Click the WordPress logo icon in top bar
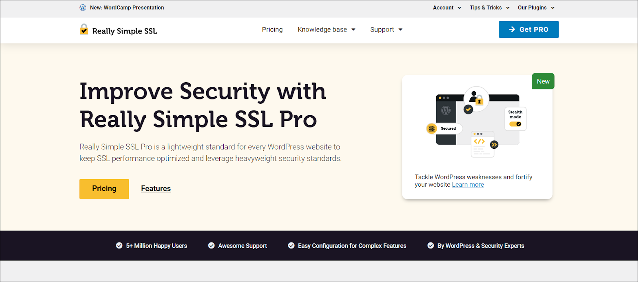 pos(83,8)
